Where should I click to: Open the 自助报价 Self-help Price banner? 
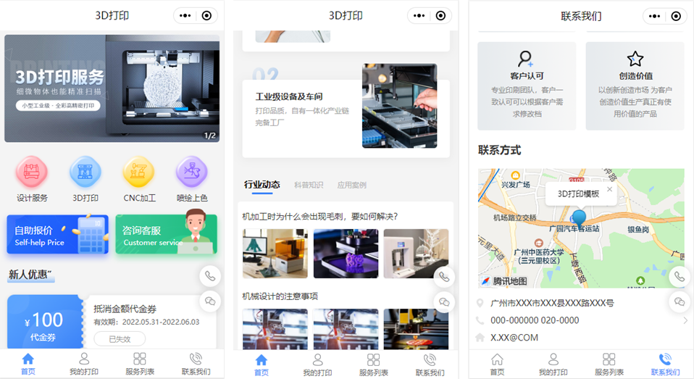point(57,234)
